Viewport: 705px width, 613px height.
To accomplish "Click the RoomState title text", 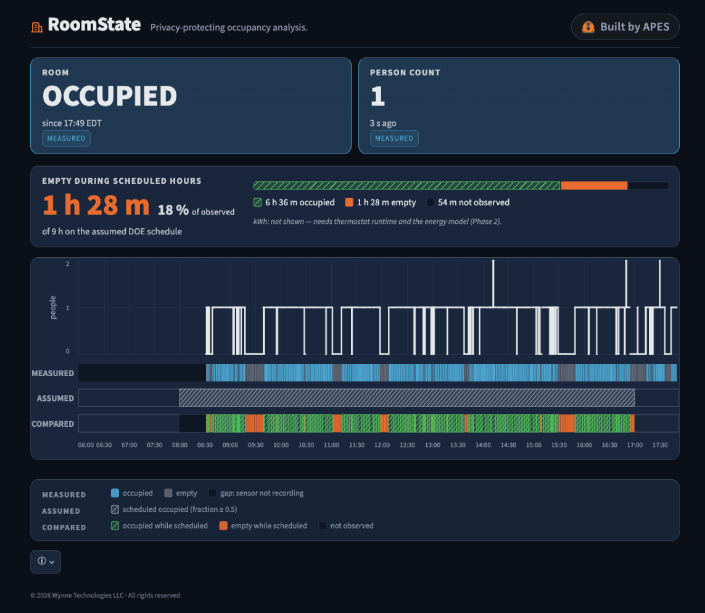I will click(x=94, y=25).
